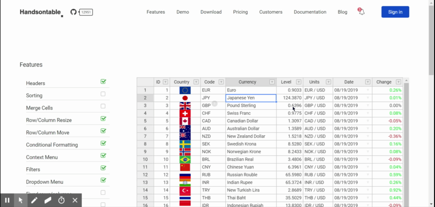This screenshot has height=207, width=435.
Task: Select the 0.92% change cell
Action: point(387,190)
